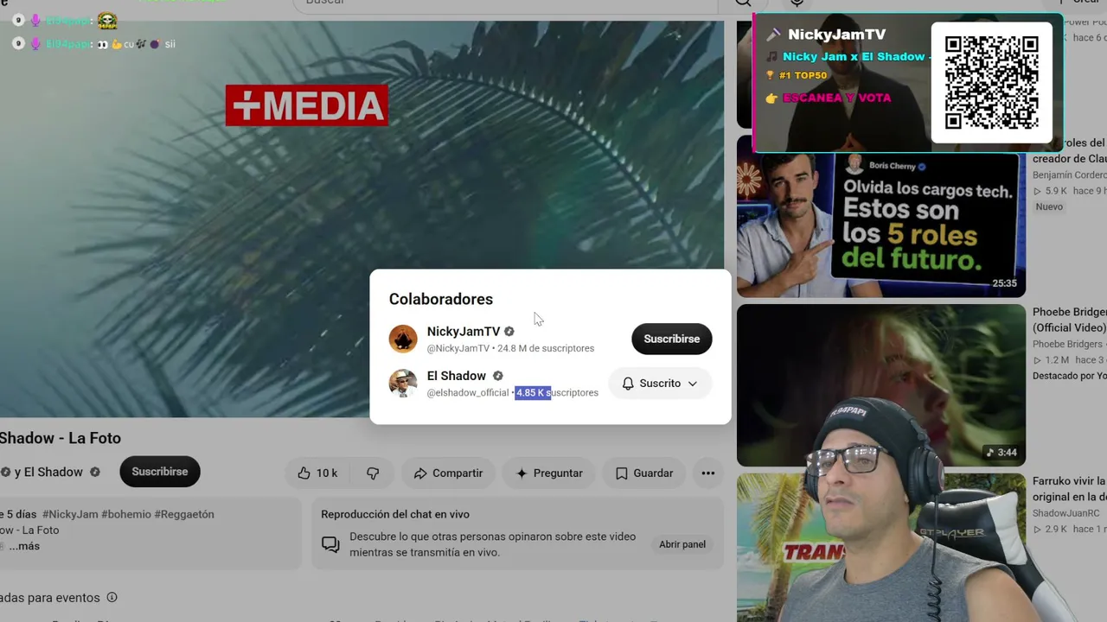
Task: Click the 24.8 M de suscriptores text
Action: [x=546, y=348]
